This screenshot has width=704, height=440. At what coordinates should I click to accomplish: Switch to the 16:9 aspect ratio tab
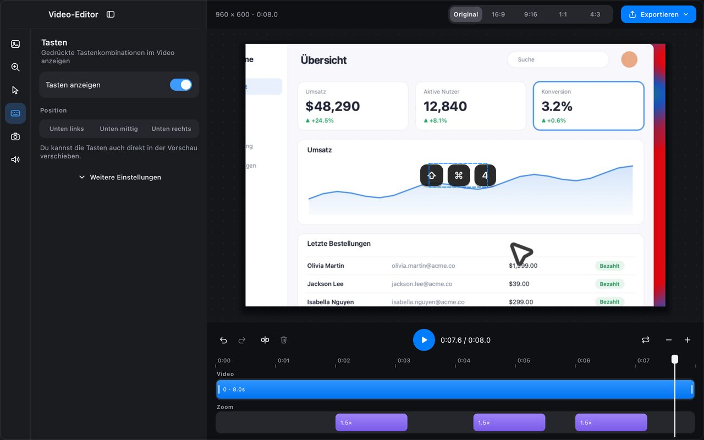pyautogui.click(x=498, y=14)
